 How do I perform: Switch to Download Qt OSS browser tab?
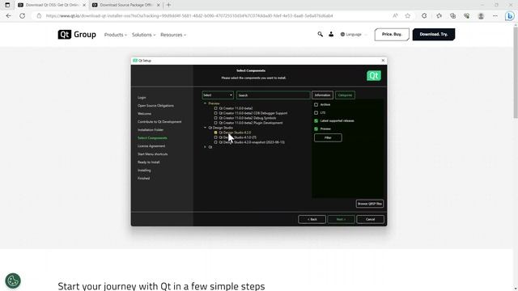[x=51, y=5]
